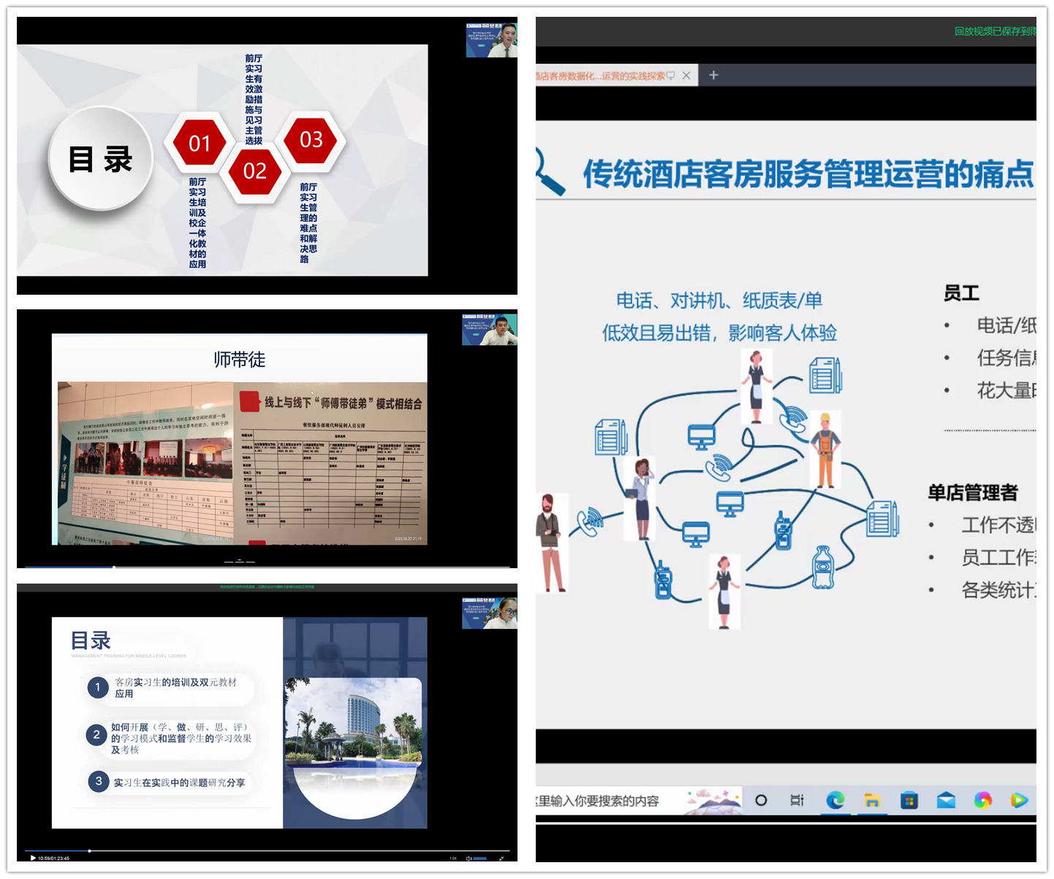
Task: Close the 酒店客房数据化 document tab
Action: pyautogui.click(x=686, y=75)
